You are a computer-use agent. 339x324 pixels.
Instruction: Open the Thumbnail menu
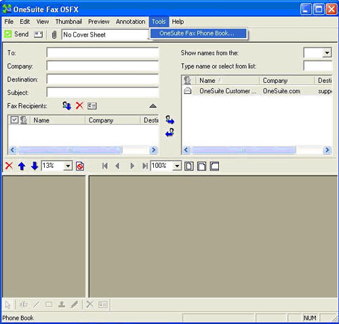click(x=68, y=22)
